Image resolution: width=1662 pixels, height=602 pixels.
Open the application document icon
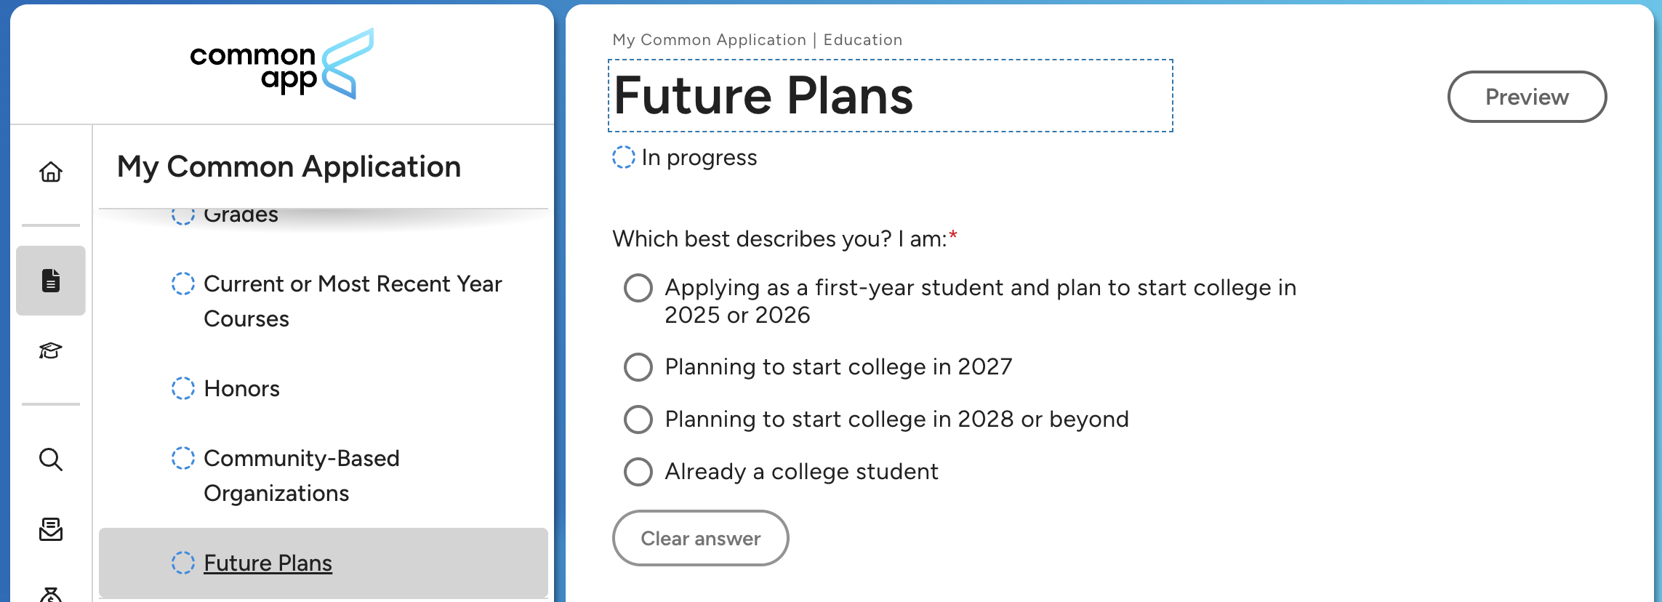51,281
